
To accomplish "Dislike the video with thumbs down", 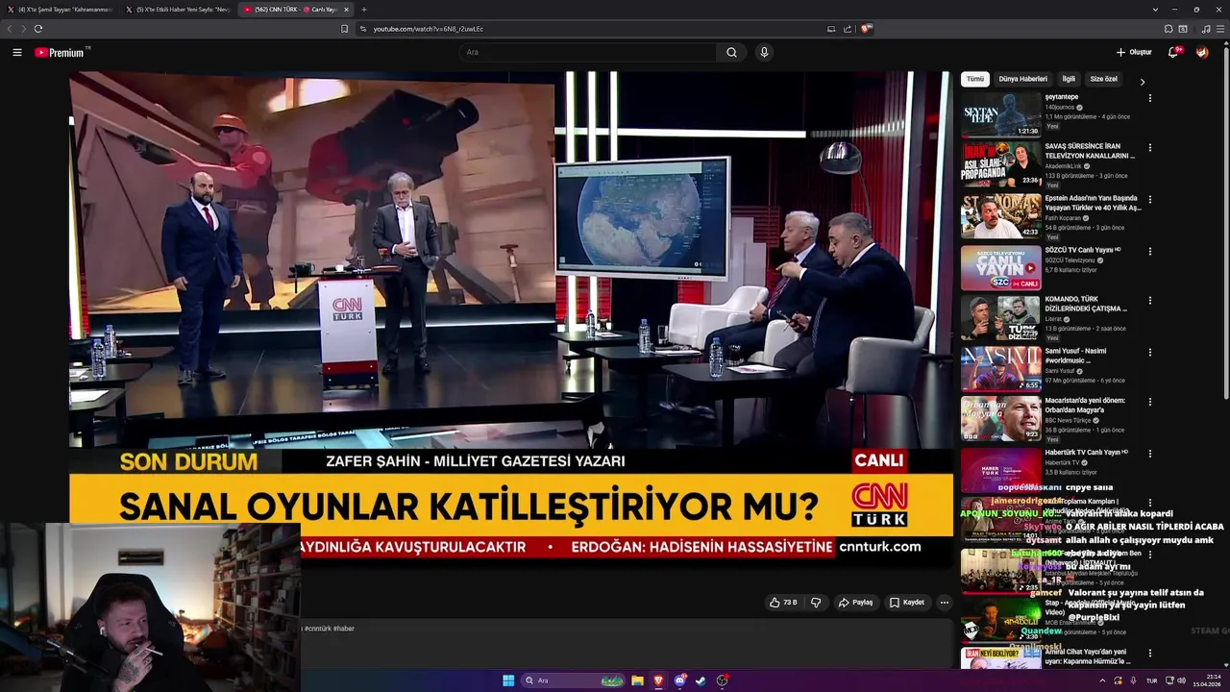I will 816,603.
